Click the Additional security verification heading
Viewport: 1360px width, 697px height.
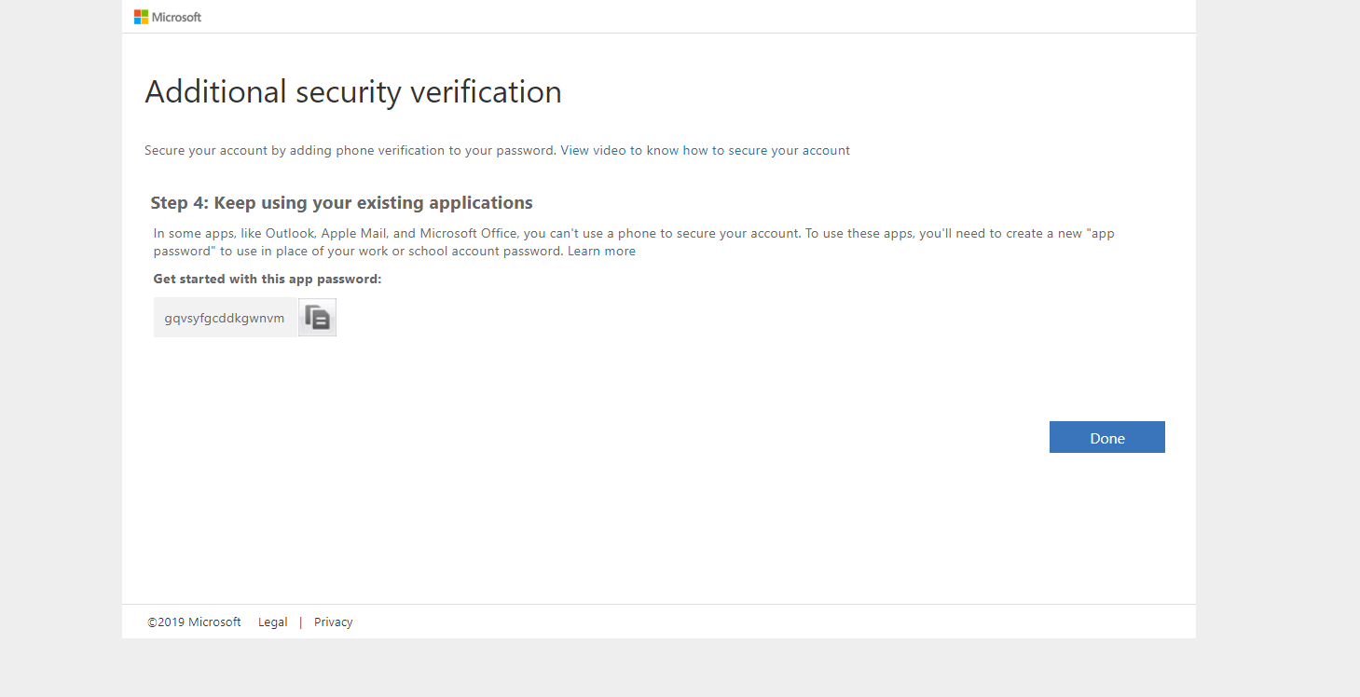point(353,91)
